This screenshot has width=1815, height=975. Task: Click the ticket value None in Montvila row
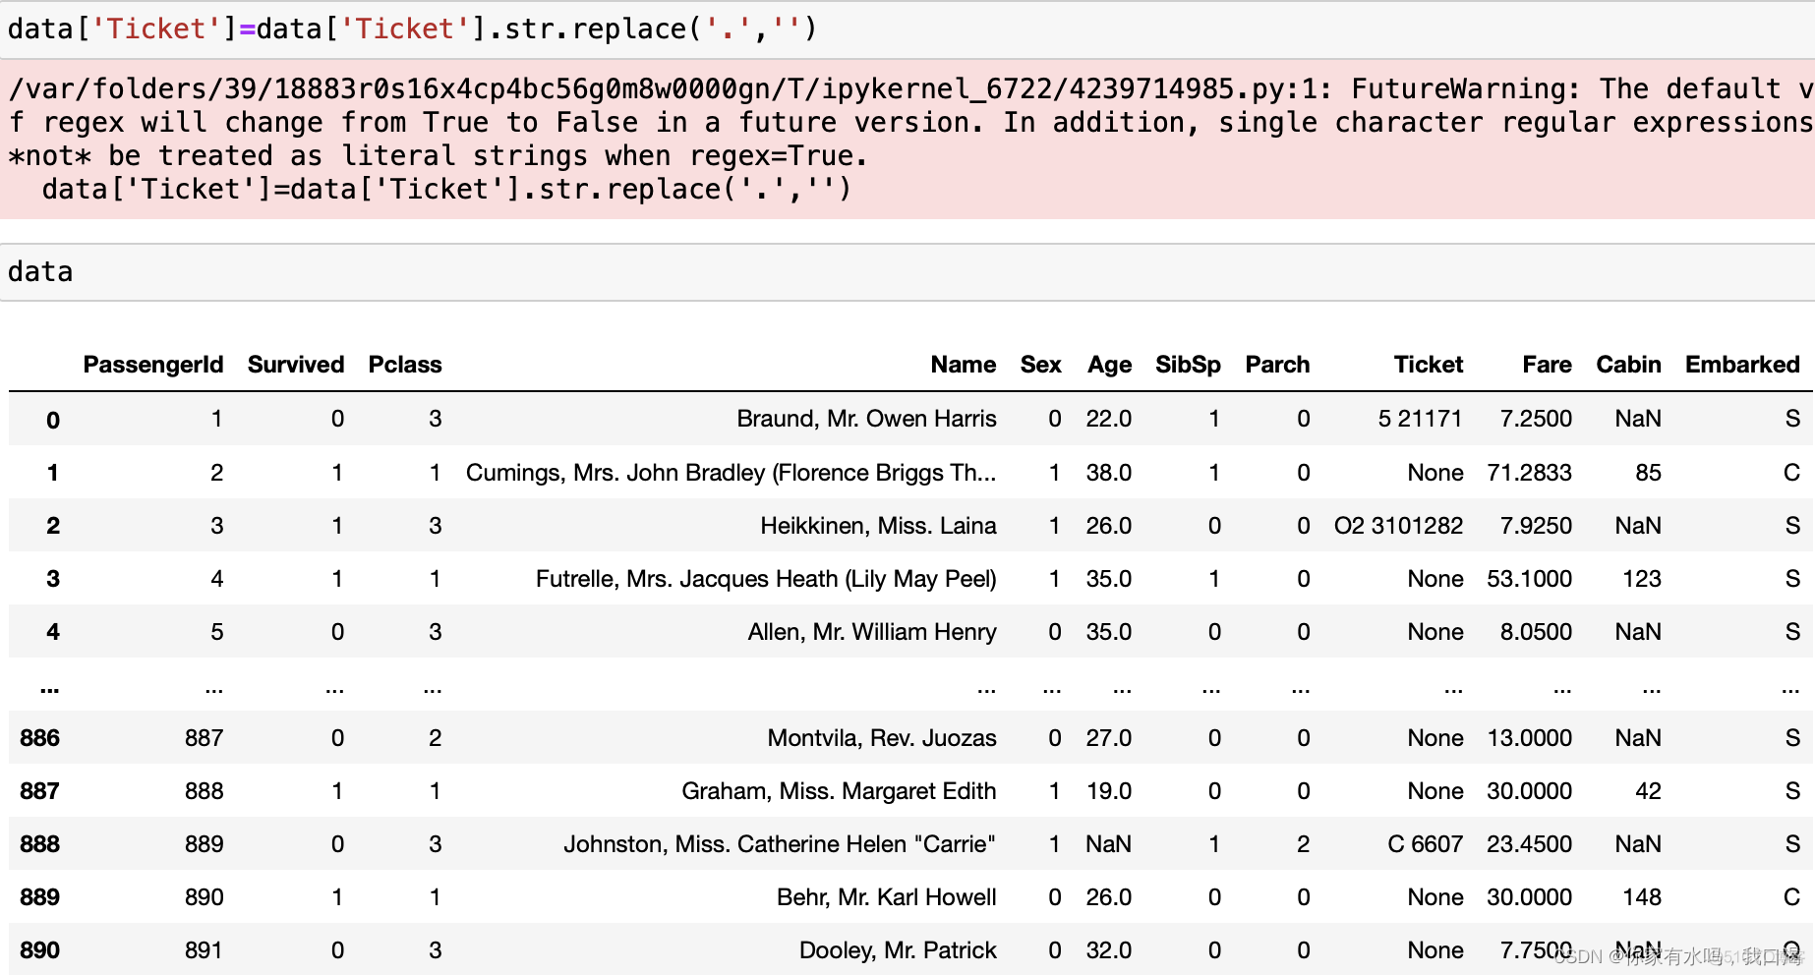tap(1435, 738)
